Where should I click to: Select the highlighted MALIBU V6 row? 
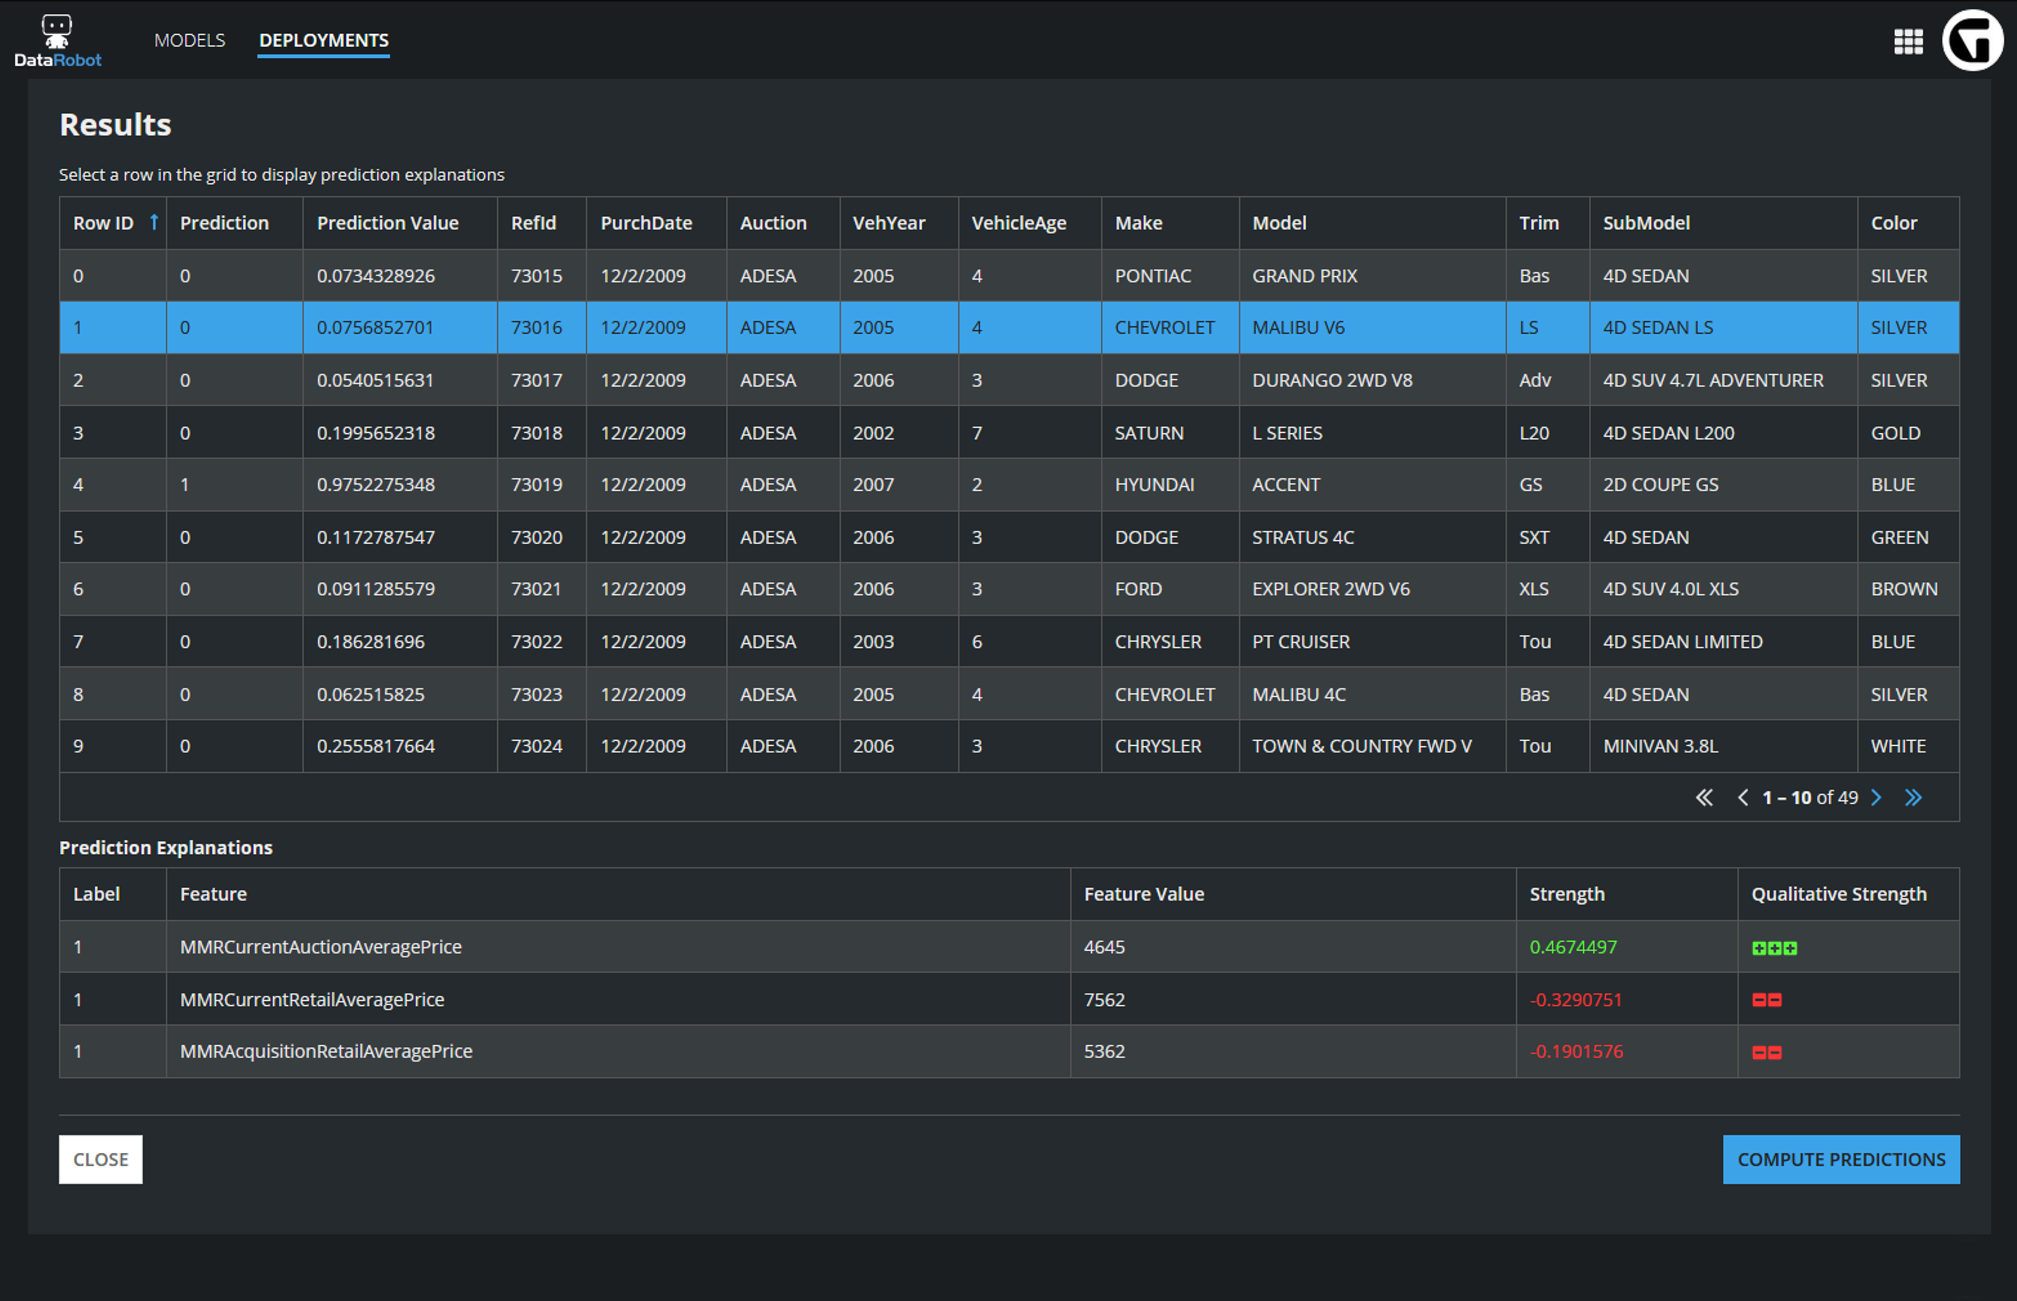pyautogui.click(x=1010, y=328)
